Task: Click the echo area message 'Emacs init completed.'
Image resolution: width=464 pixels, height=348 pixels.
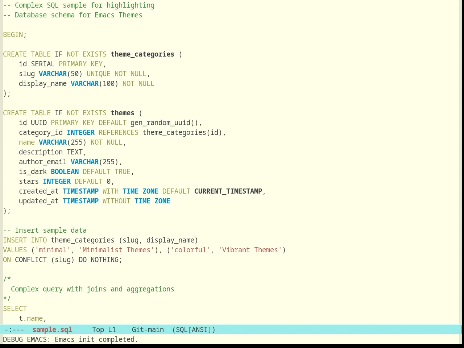Action: (96, 339)
